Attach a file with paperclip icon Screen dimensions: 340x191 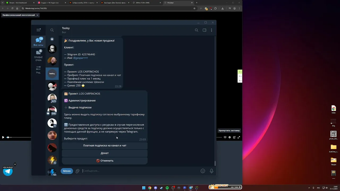pos(78,171)
